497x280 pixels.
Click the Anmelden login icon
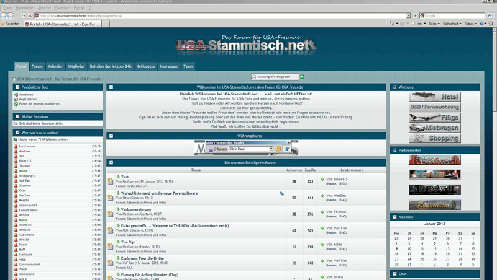click(16, 95)
